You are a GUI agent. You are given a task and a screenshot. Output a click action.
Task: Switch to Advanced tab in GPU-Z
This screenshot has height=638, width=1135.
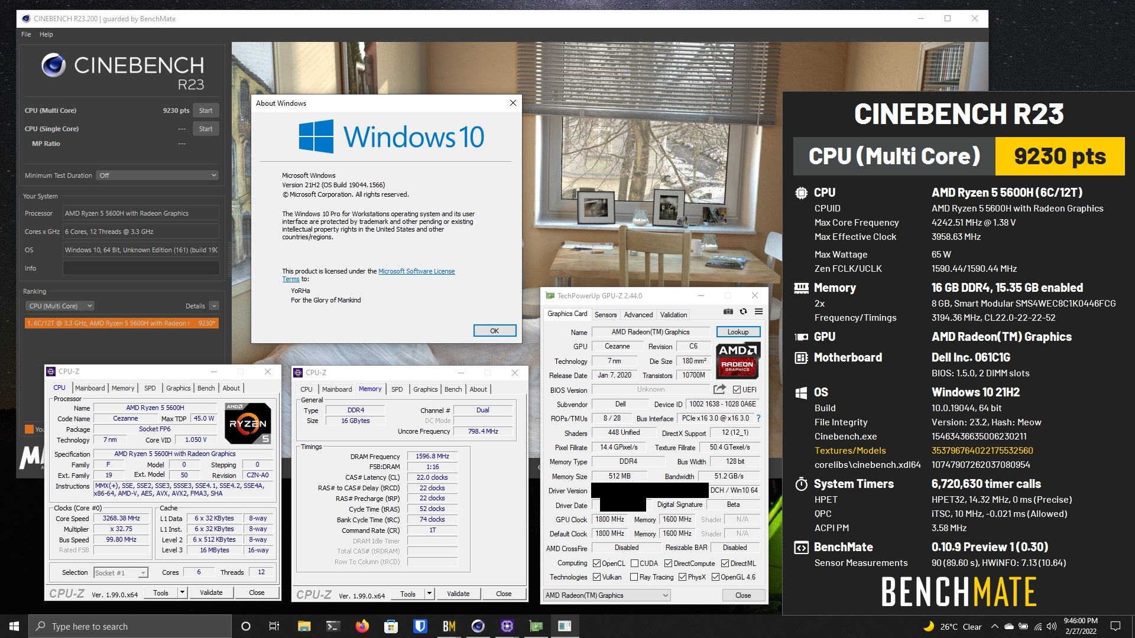tap(638, 315)
